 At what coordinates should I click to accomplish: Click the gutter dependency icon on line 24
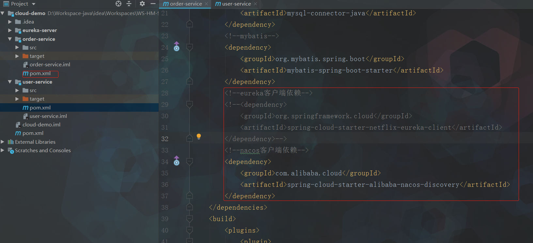(177, 46)
